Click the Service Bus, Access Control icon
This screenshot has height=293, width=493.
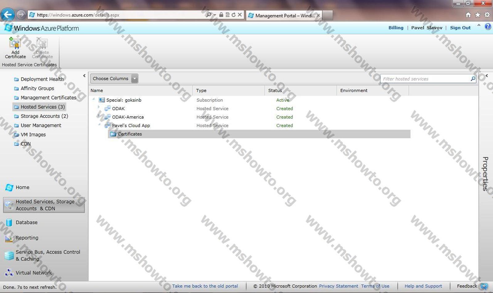[x=9, y=255]
